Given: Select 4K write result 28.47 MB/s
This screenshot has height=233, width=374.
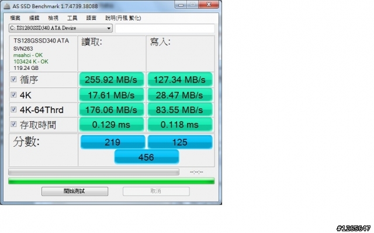Looking at the screenshot, I should tap(180, 95).
